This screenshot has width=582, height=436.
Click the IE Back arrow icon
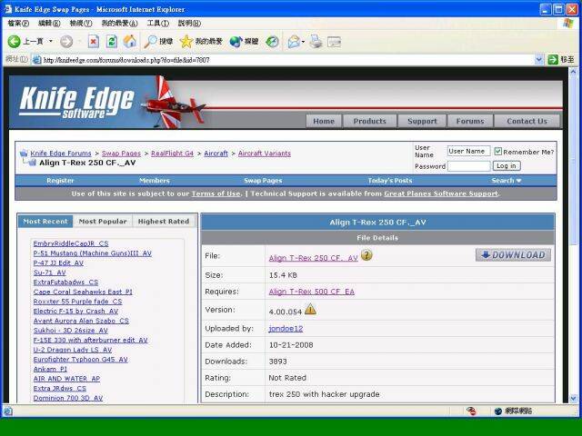pos(15,42)
